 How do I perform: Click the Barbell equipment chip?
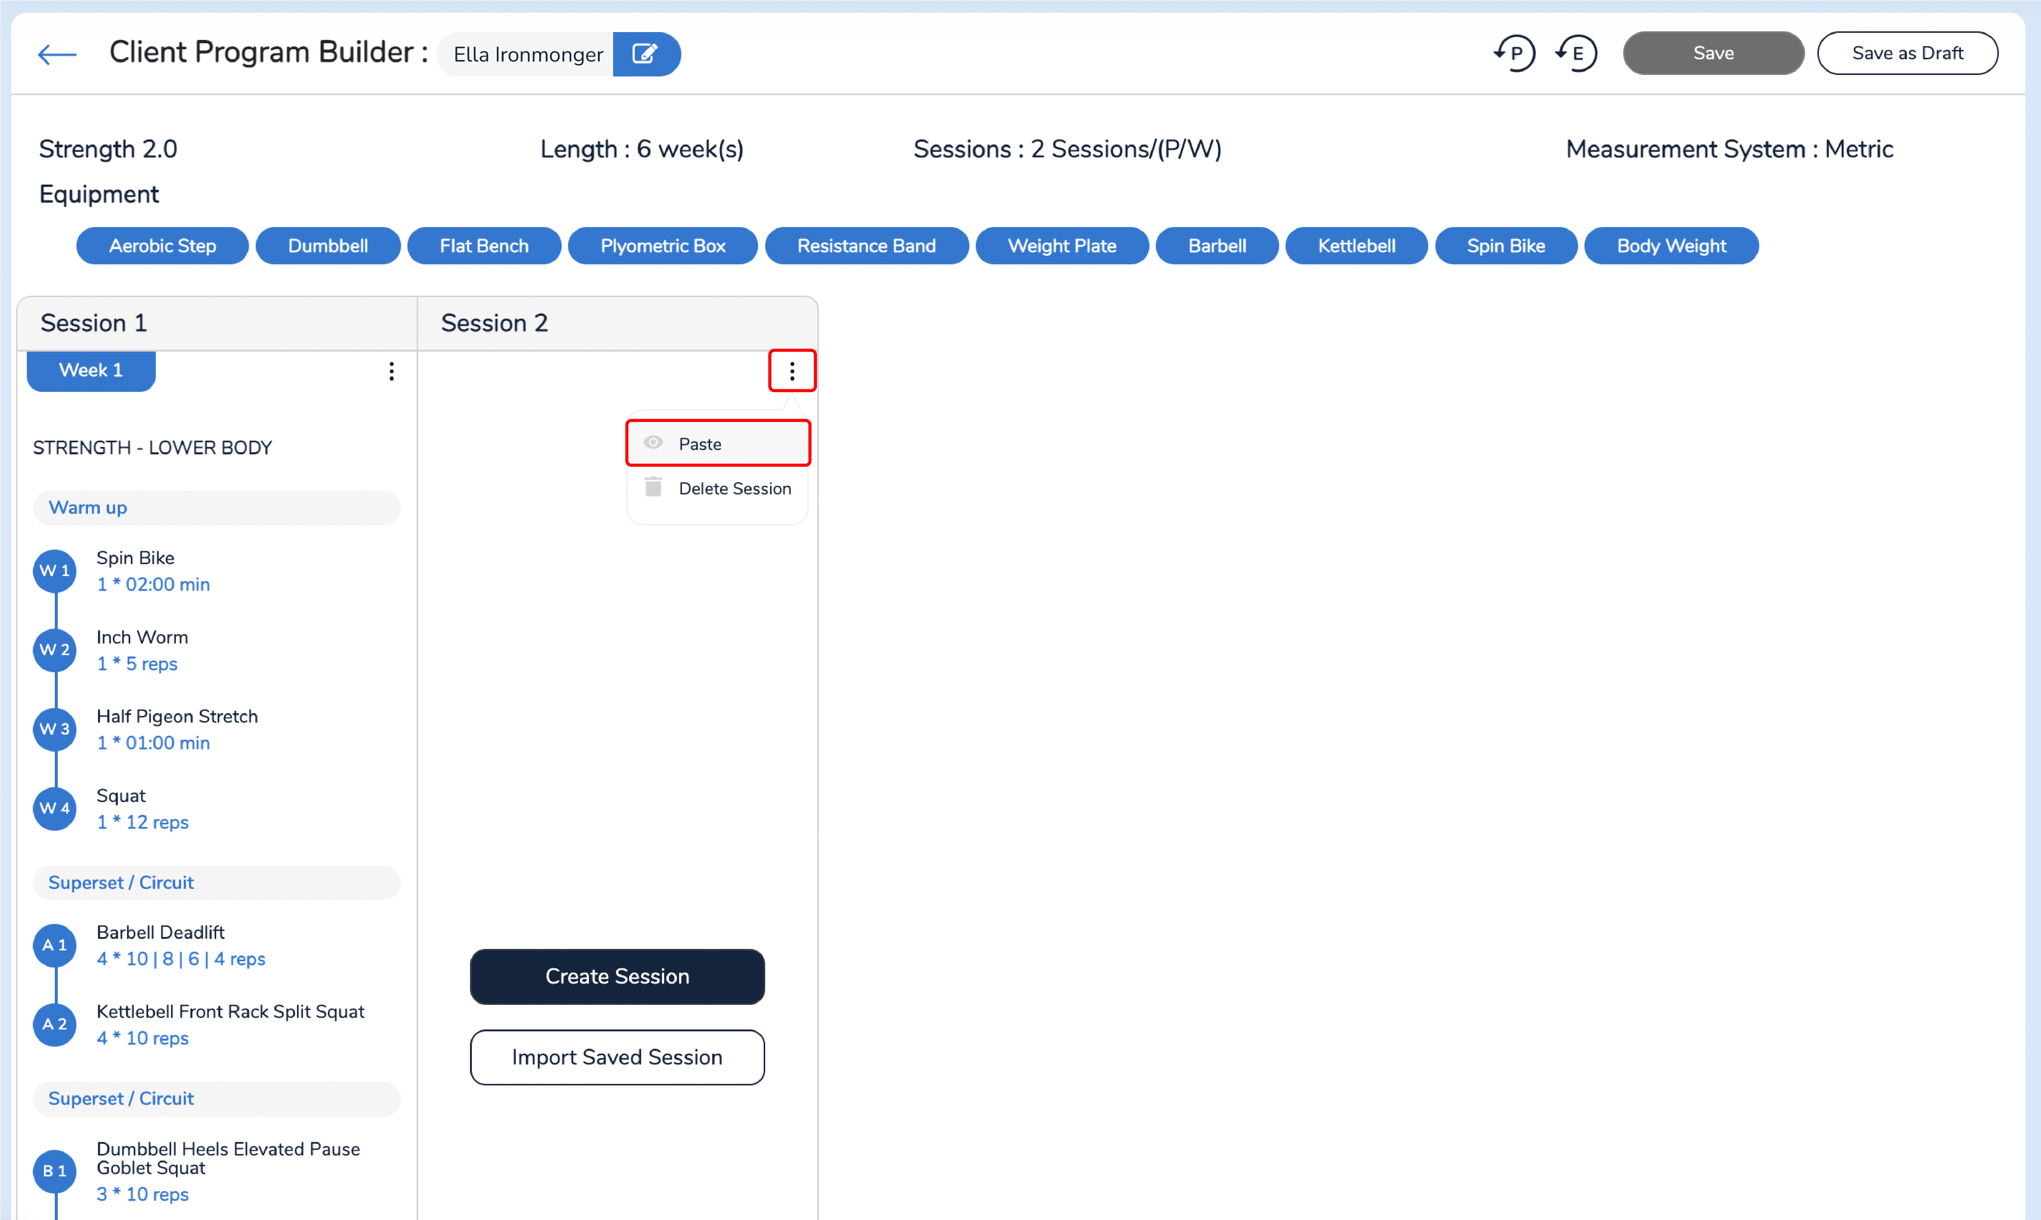1218,246
